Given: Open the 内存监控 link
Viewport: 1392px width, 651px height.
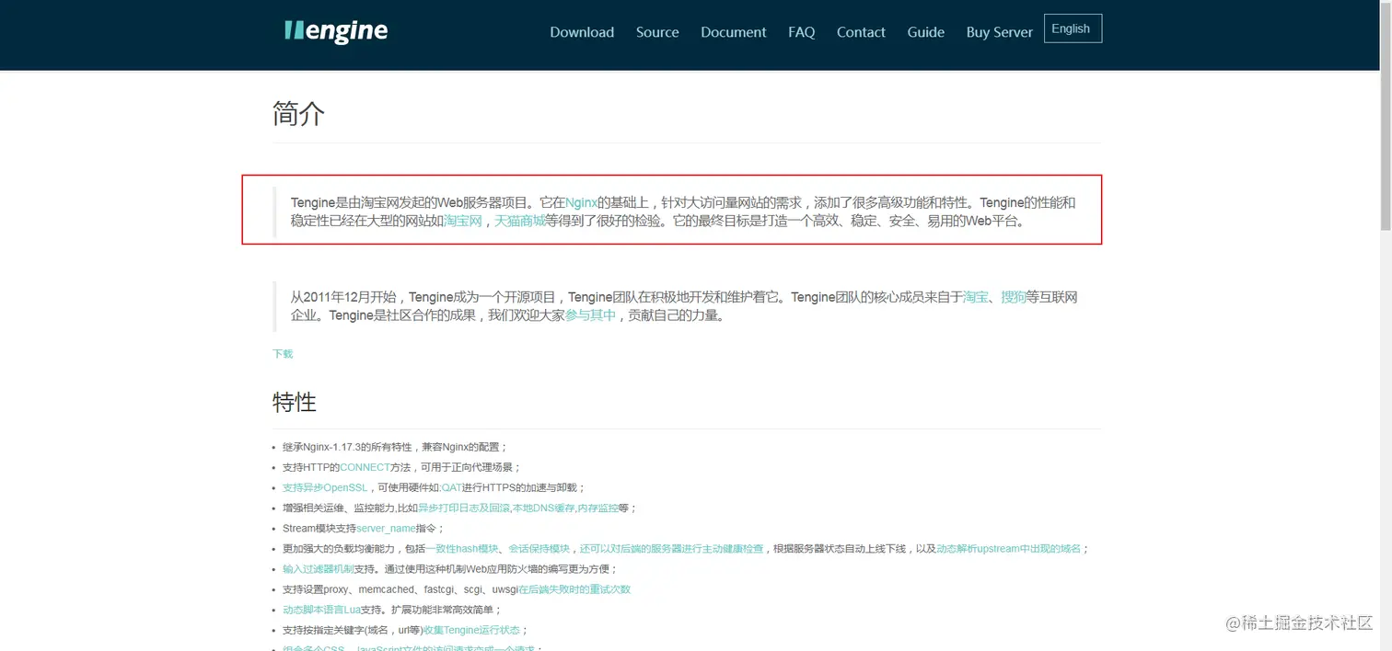Looking at the screenshot, I should point(597,508).
